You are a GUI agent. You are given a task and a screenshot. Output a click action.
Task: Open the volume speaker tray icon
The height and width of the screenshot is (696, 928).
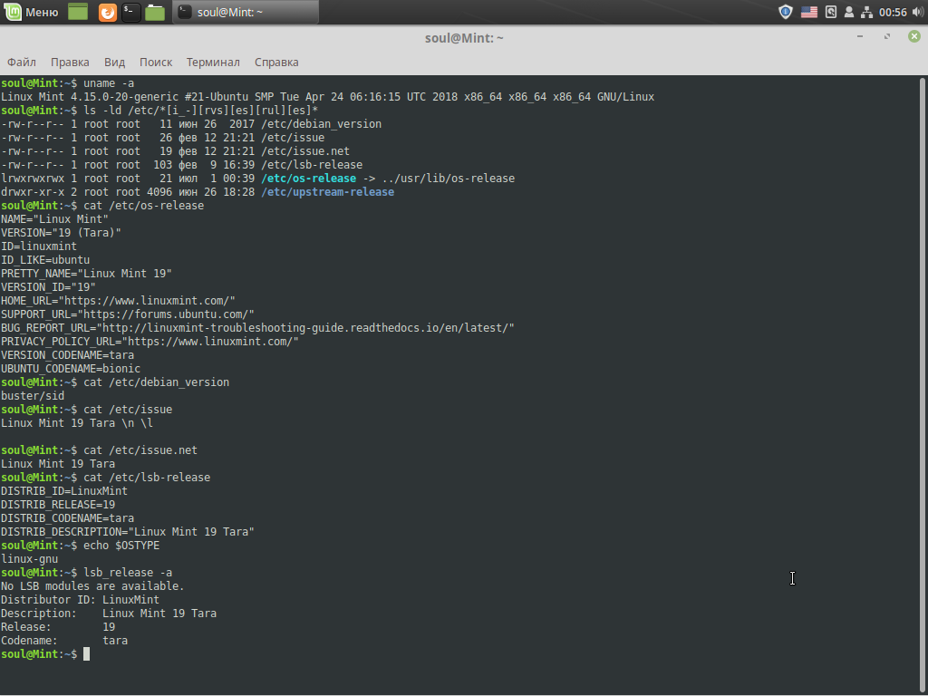918,12
